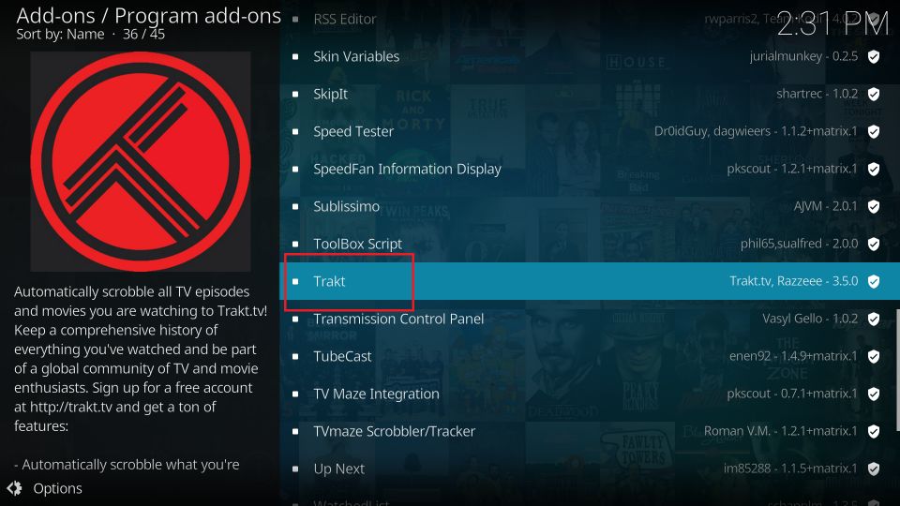Screen dimensions: 900x506
Task: Click the Options button label
Action: point(57,488)
